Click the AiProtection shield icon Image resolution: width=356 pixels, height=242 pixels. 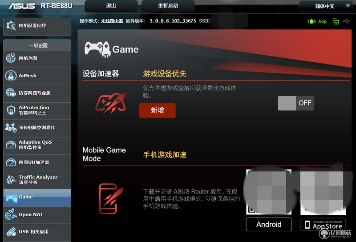click(11, 110)
